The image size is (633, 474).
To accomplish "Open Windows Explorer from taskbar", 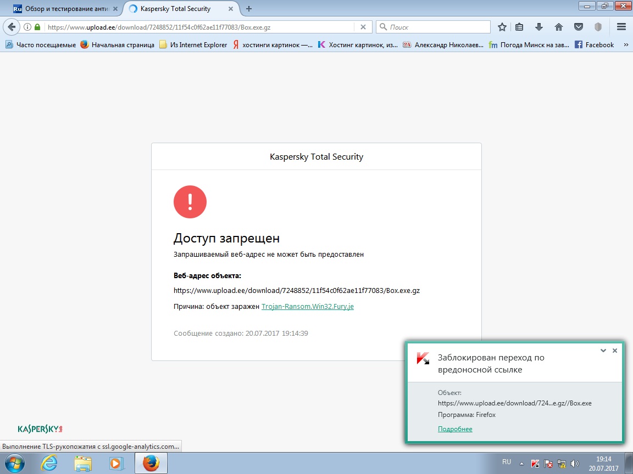I will [83, 464].
